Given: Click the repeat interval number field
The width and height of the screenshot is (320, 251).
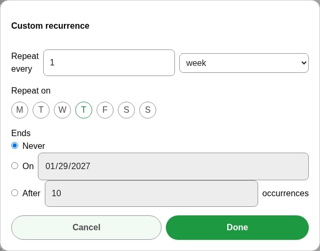Looking at the screenshot, I should 109,63.
